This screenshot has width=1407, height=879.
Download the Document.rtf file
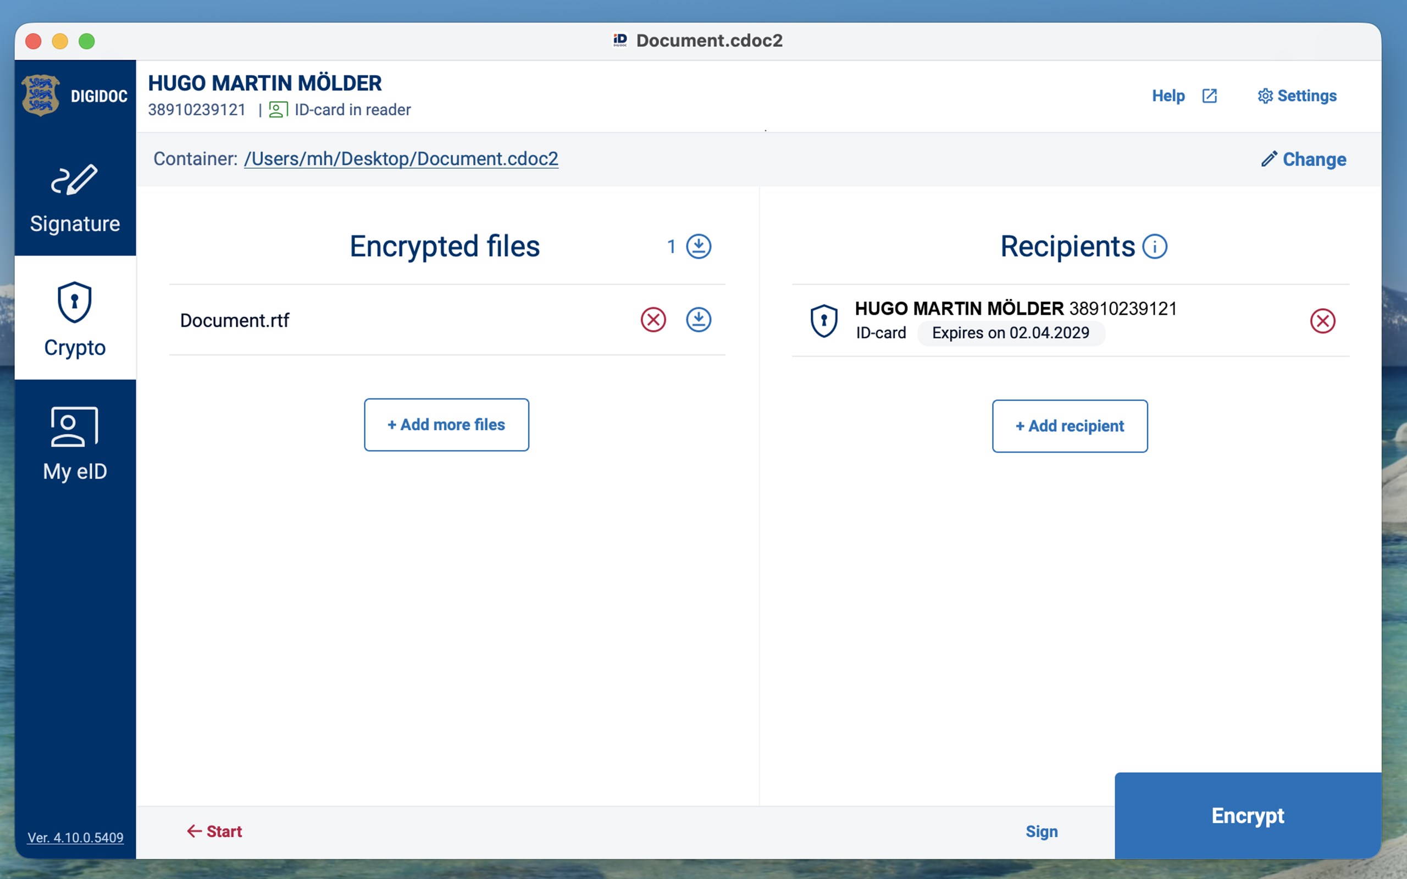pyautogui.click(x=698, y=320)
